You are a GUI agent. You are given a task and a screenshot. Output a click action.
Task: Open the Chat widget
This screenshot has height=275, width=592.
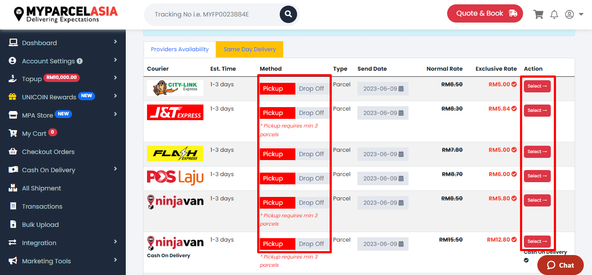point(560,265)
